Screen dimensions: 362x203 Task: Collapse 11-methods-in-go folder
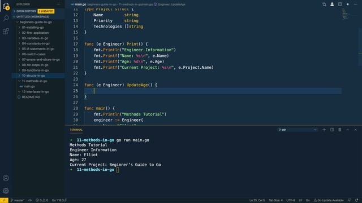click(x=38, y=81)
